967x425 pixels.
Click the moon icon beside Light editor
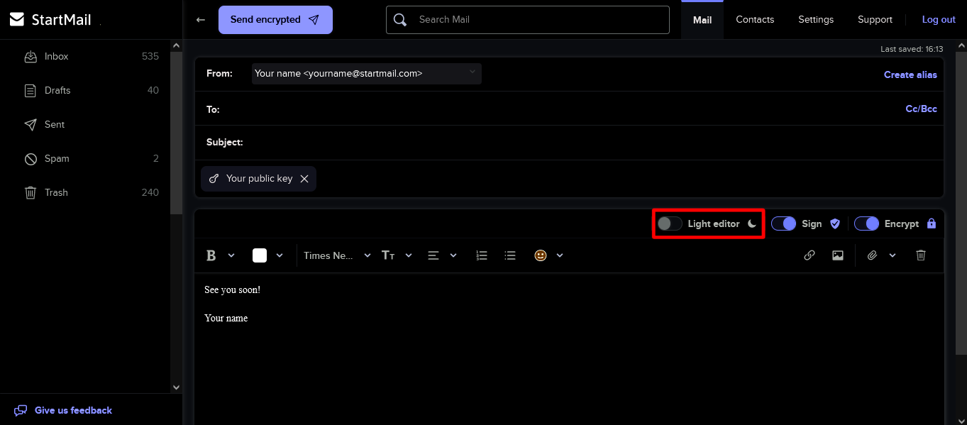coord(752,223)
